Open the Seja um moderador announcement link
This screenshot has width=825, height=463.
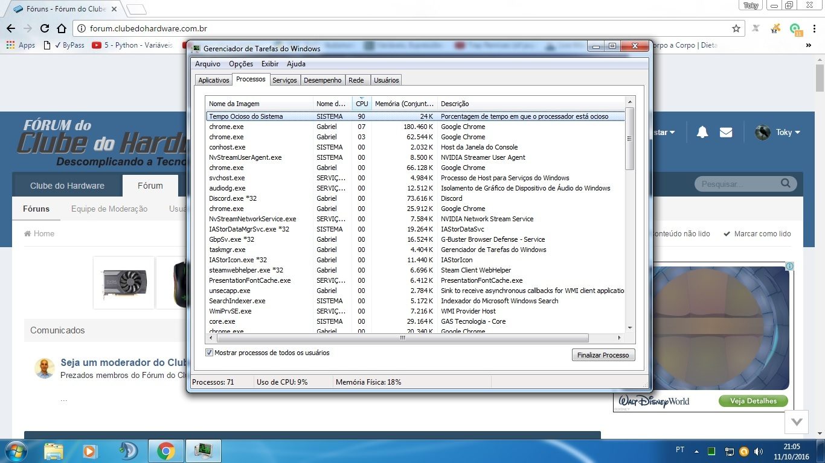124,362
